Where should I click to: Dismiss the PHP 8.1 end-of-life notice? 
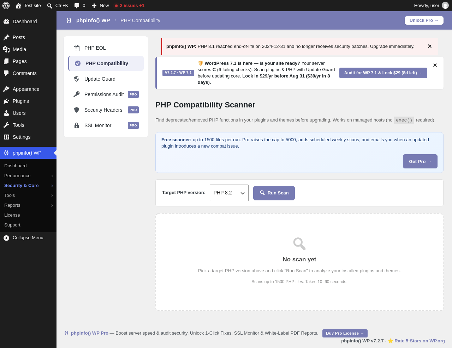[430, 46]
